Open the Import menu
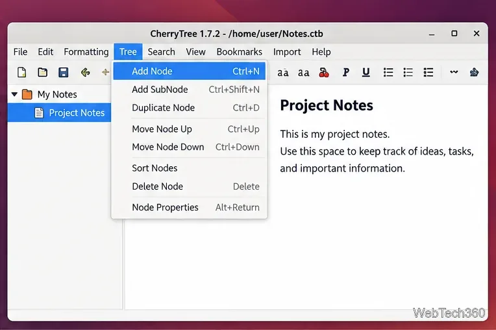Image resolution: width=496 pixels, height=330 pixels. pos(287,52)
